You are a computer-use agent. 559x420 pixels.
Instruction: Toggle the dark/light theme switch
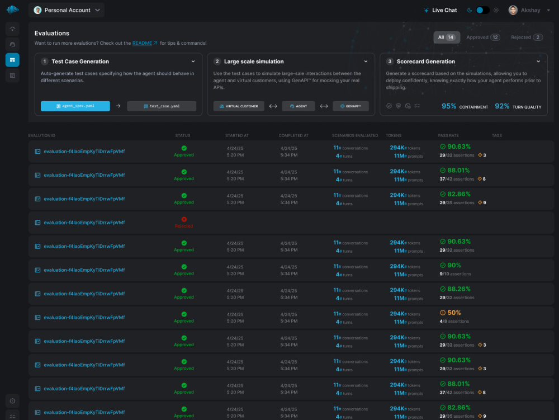tap(482, 10)
